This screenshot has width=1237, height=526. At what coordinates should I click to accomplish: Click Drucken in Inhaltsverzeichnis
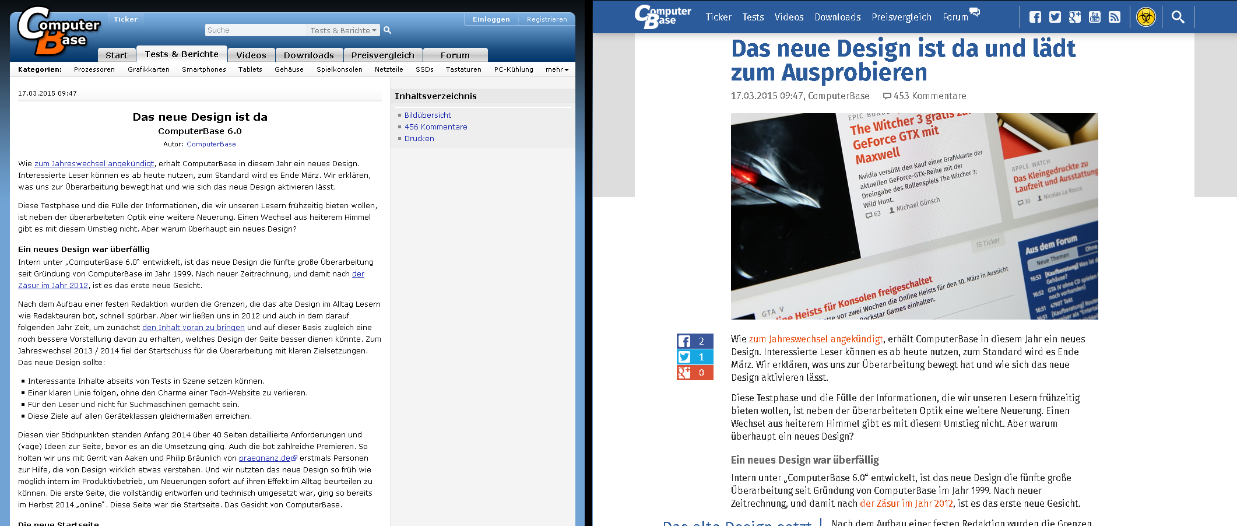(x=419, y=139)
